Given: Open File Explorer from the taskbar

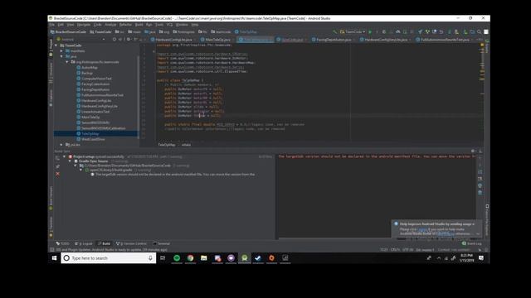Looking at the screenshot, I should coord(204,258).
